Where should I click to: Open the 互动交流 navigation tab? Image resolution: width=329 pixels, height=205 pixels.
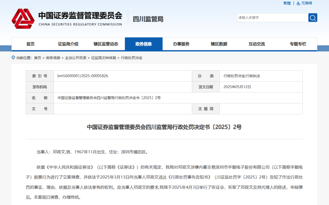(x=257, y=44)
